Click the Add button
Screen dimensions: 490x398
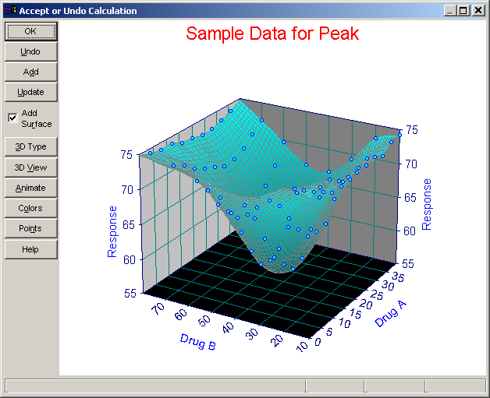[31, 72]
